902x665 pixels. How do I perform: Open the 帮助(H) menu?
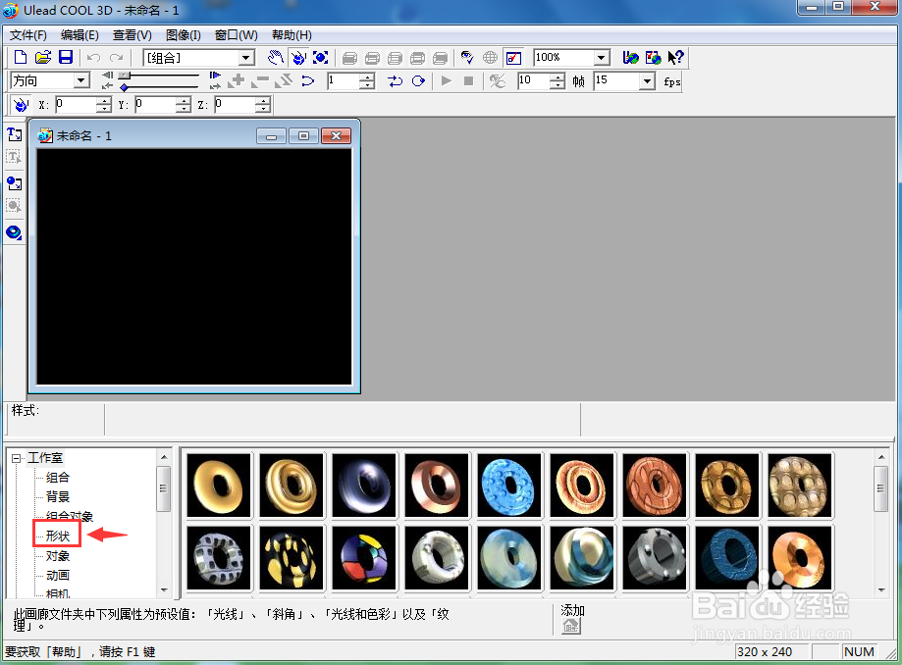pyautogui.click(x=292, y=35)
